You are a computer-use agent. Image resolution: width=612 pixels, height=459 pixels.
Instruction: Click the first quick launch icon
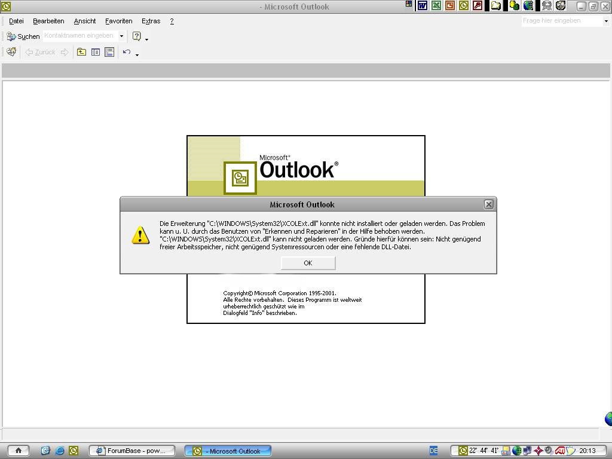45,451
